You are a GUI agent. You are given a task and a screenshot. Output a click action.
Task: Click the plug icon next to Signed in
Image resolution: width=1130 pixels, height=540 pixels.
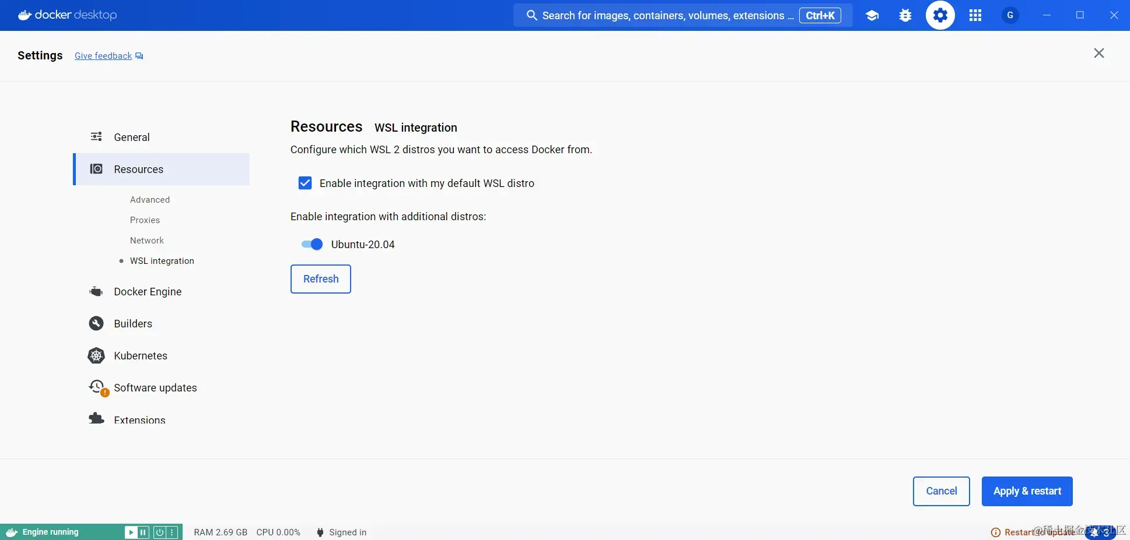[x=320, y=532]
